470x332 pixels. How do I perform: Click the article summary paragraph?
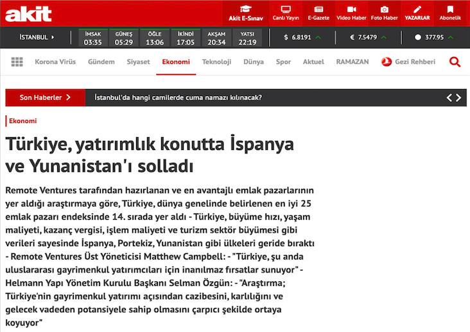click(160, 256)
